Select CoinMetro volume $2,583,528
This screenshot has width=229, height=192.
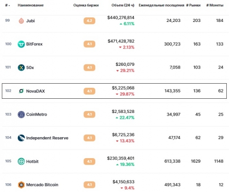tap(123, 112)
